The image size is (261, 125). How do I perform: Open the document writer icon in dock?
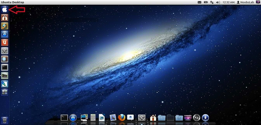(102, 118)
